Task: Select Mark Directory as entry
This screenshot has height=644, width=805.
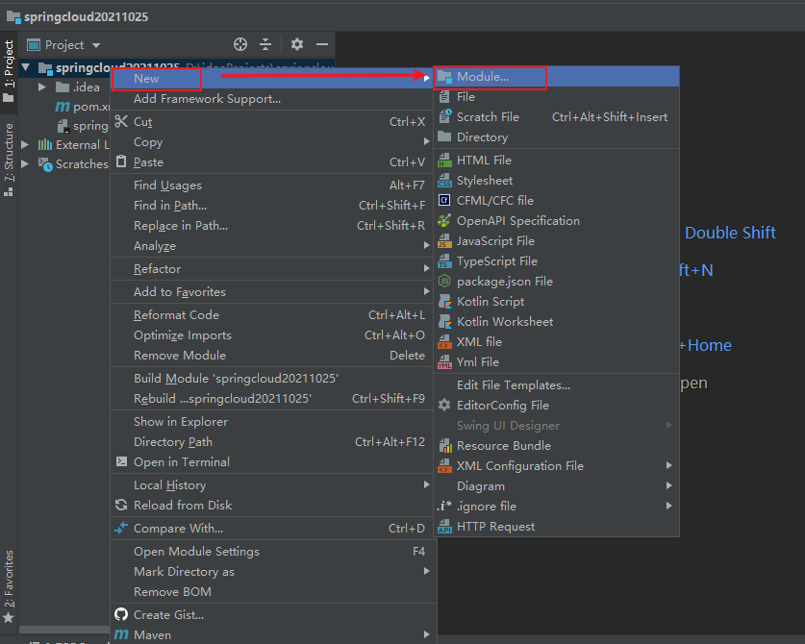Action: tap(272, 572)
